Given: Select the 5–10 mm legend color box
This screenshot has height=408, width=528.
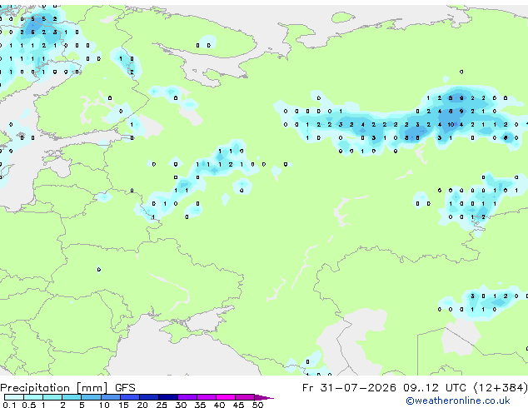Looking at the screenshot, I should pyautogui.click(x=91, y=397).
